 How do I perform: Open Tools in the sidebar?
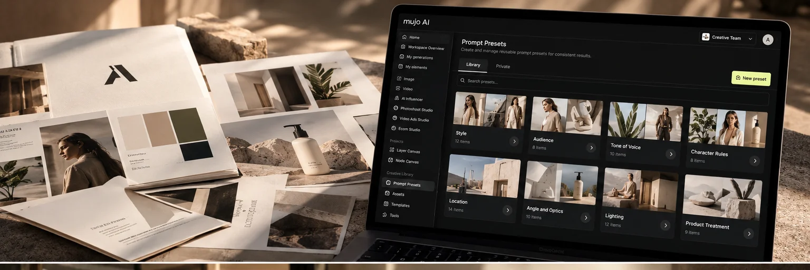pos(391,215)
